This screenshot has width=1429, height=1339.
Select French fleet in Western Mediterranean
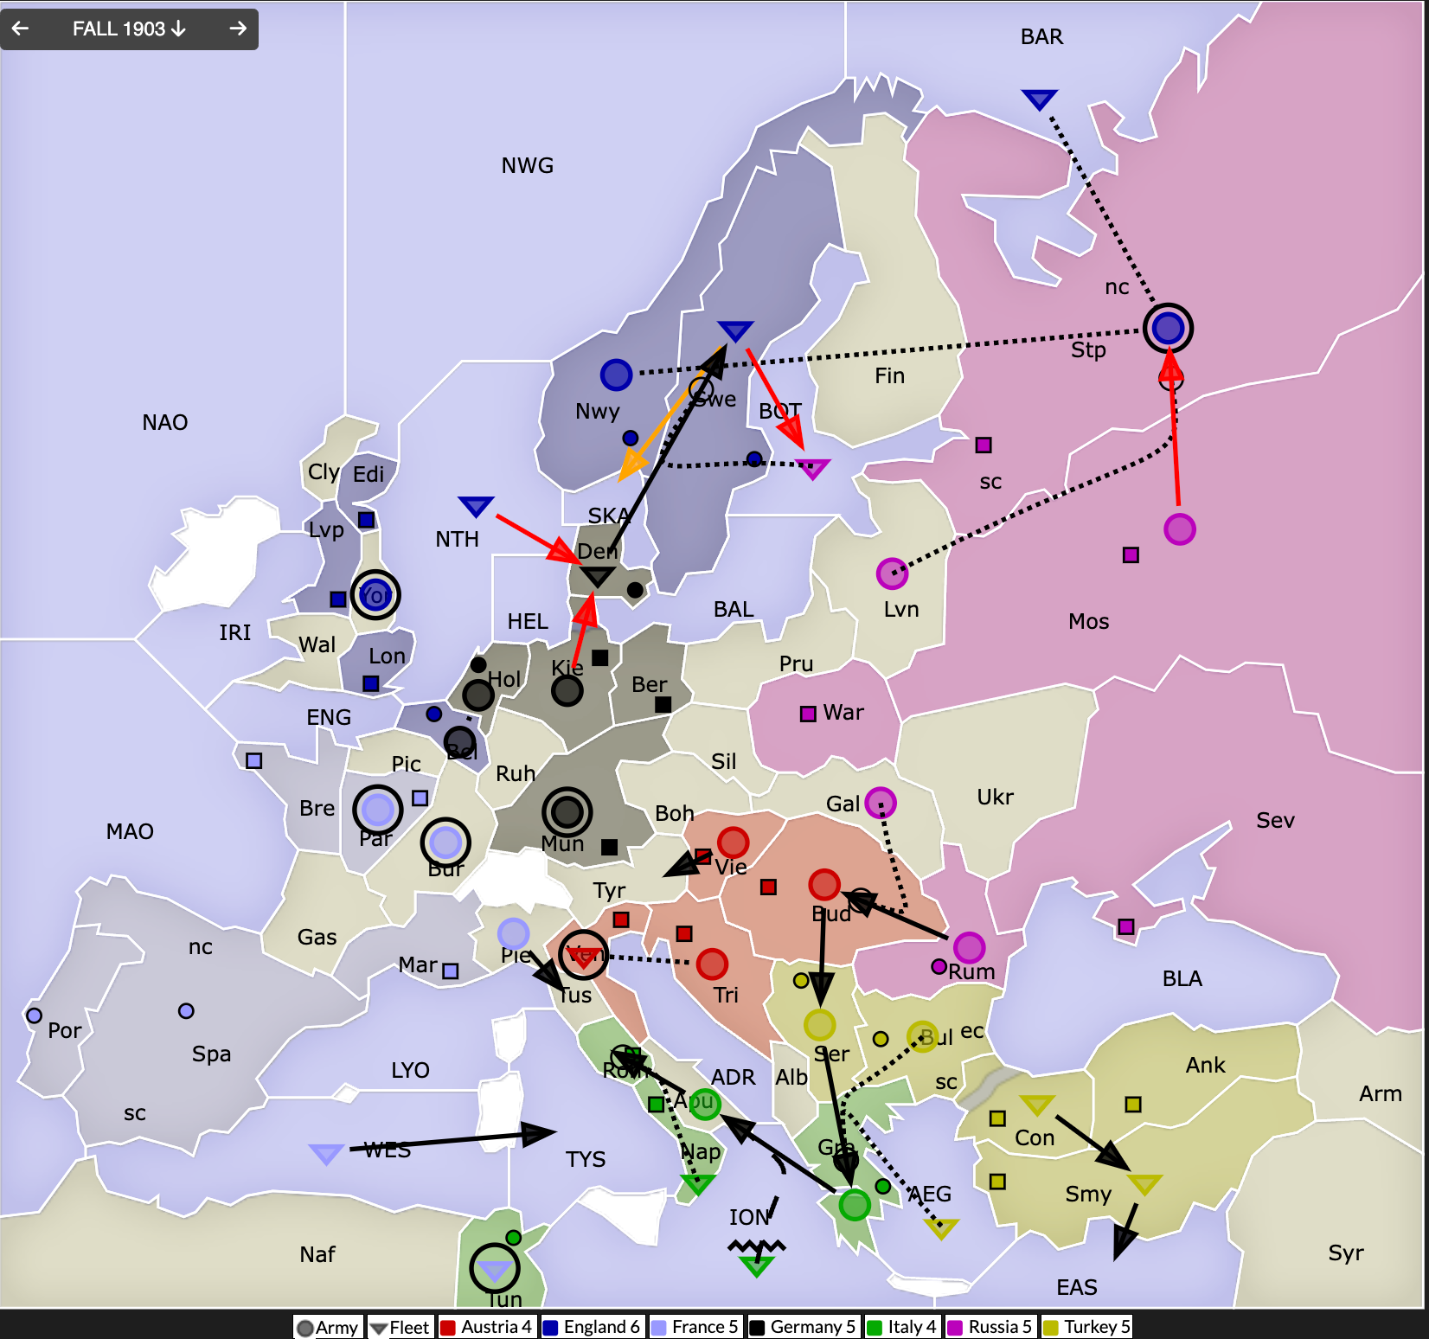tap(326, 1153)
